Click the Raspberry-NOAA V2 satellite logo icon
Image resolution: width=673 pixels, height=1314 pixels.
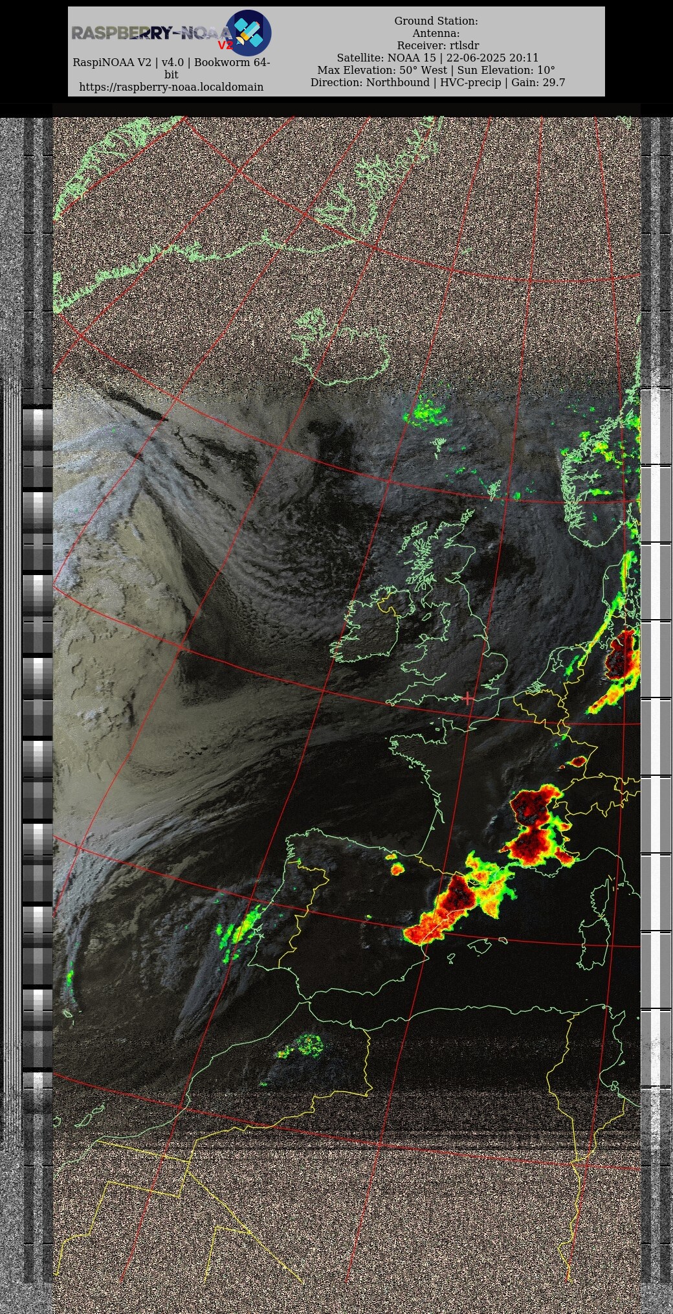pyautogui.click(x=248, y=32)
